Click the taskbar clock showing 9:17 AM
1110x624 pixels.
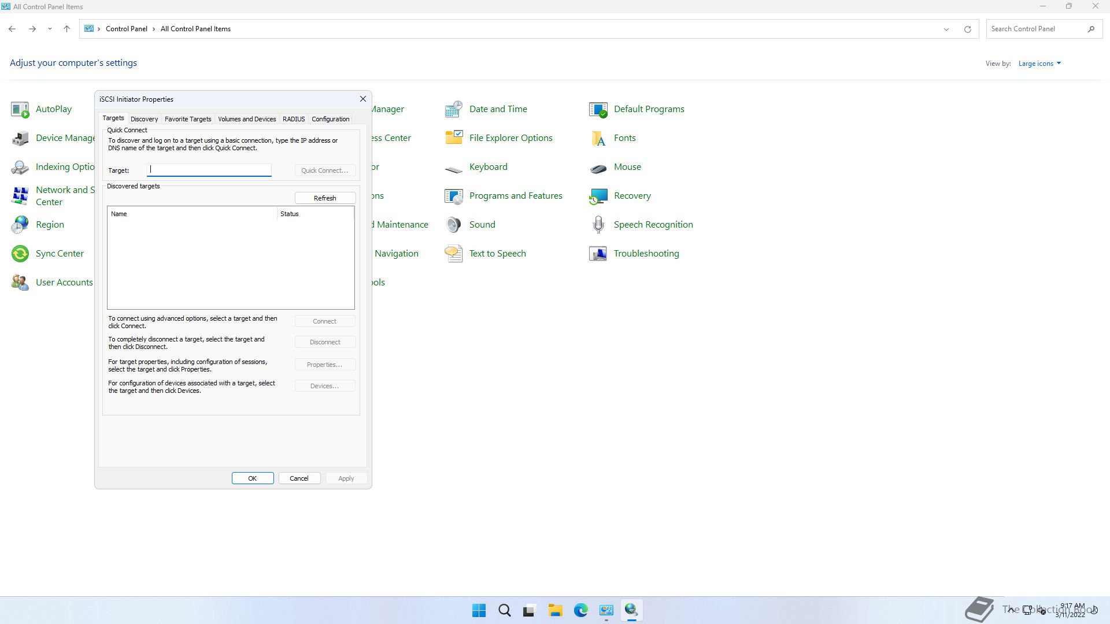click(x=1071, y=610)
